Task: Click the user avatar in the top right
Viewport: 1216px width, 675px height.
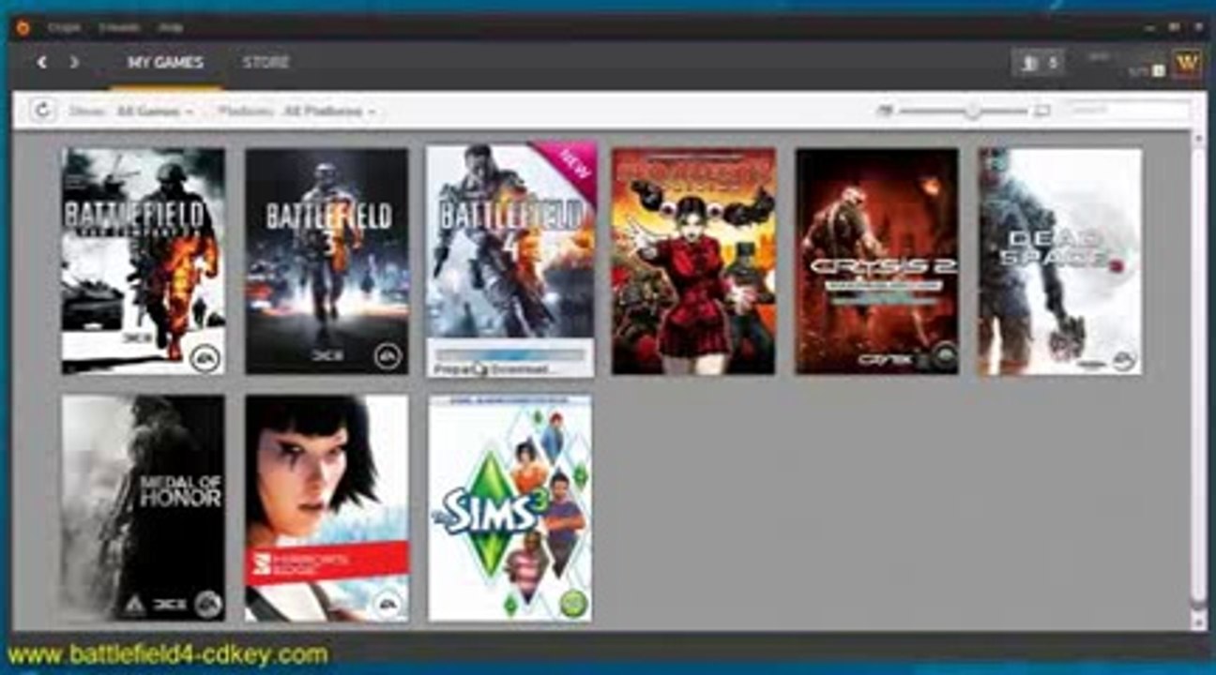Action: [1187, 63]
